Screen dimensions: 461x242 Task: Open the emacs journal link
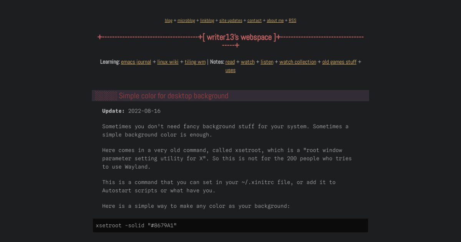tap(136, 62)
